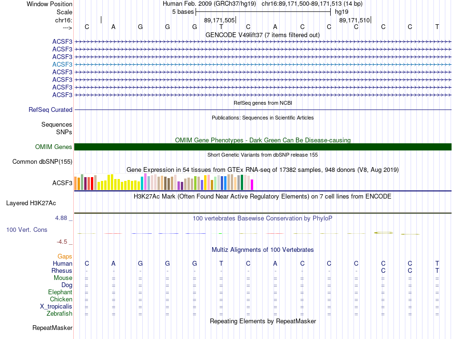Image resolution: width=452 pixels, height=339 pixels.
Task: Open the RepeatMasker track label
Action: click(52, 328)
